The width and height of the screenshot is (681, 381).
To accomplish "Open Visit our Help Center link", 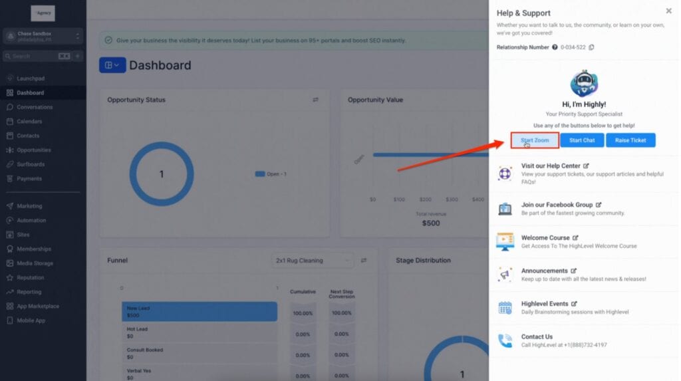I will [x=555, y=166].
